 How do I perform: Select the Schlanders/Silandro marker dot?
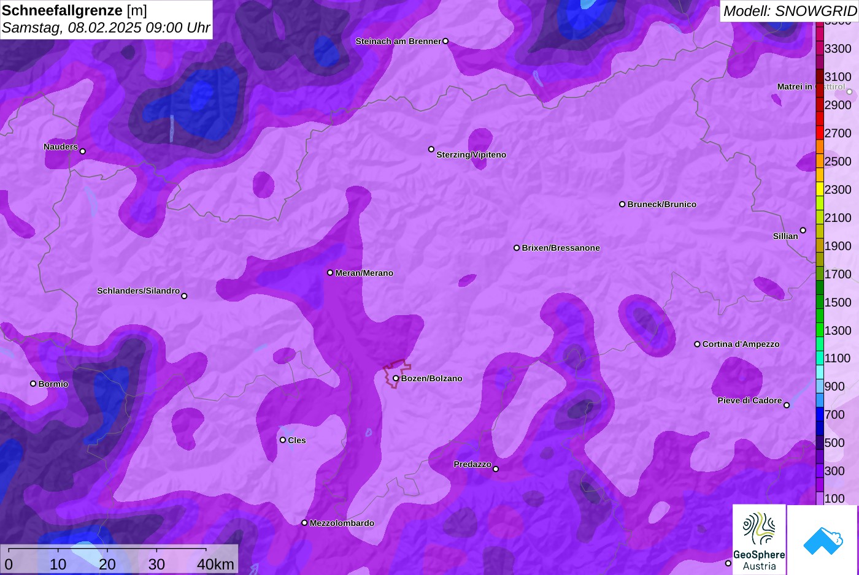[184, 296]
